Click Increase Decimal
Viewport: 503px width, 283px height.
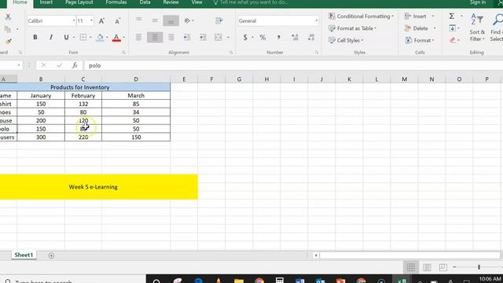pyautogui.click(x=295, y=38)
